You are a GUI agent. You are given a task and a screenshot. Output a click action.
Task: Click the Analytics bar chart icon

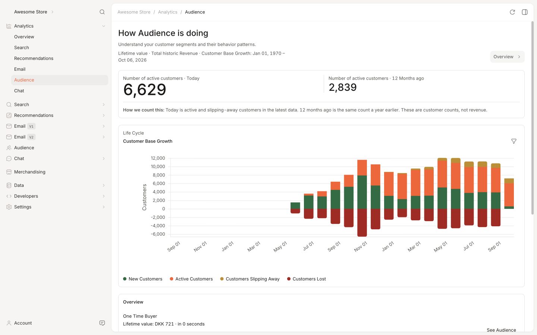pyautogui.click(x=9, y=26)
